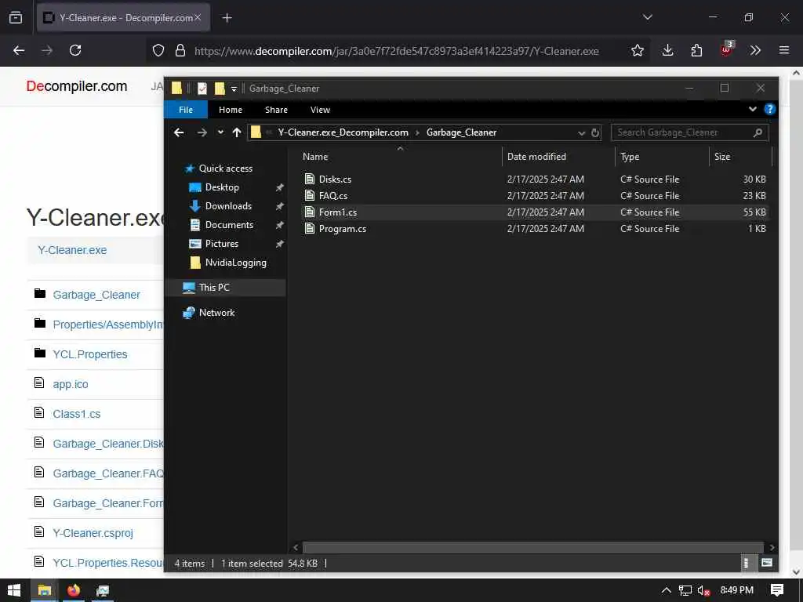Image resolution: width=803 pixels, height=602 pixels.
Task: Open the File tab in Explorer ribbon
Action: pyautogui.click(x=186, y=110)
